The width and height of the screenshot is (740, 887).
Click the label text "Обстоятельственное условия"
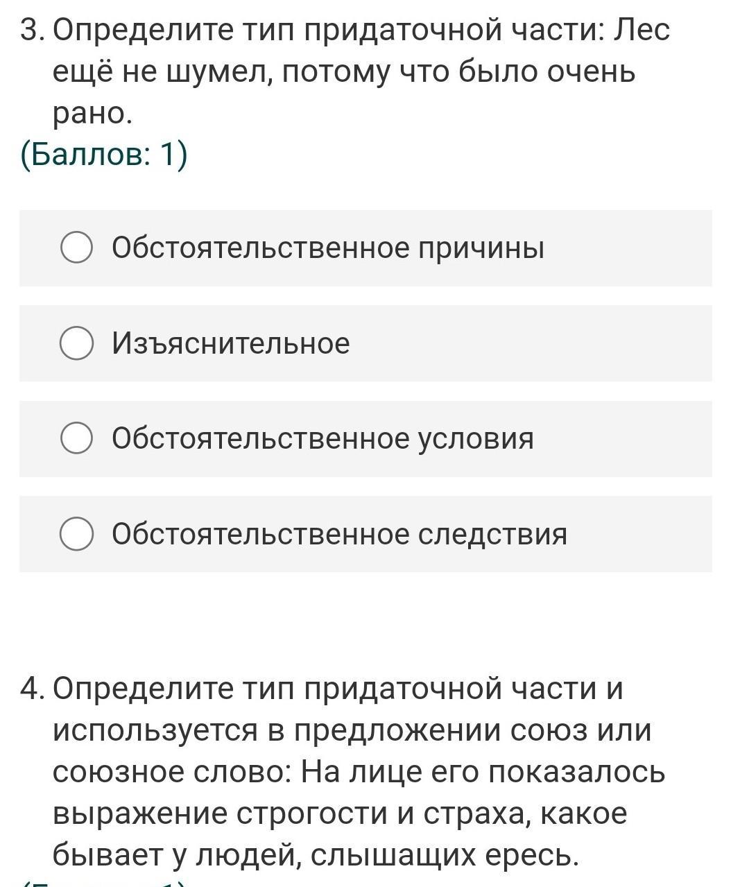click(x=322, y=439)
